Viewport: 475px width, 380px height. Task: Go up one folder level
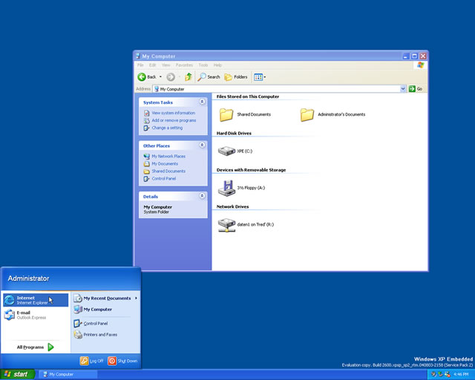click(189, 77)
